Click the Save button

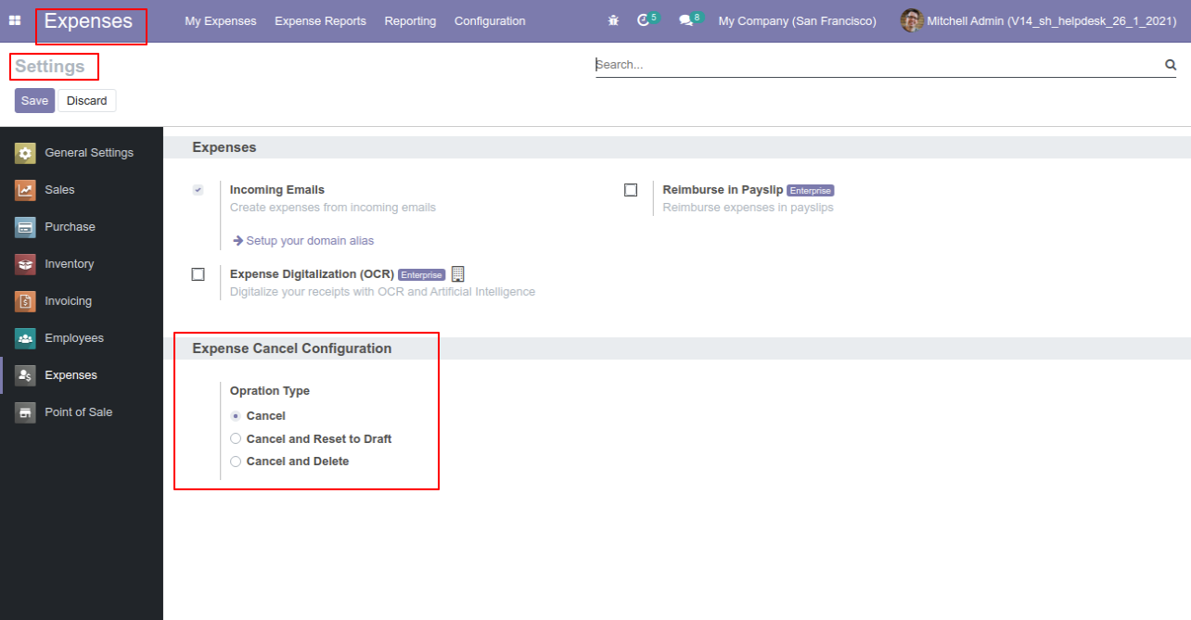point(34,101)
